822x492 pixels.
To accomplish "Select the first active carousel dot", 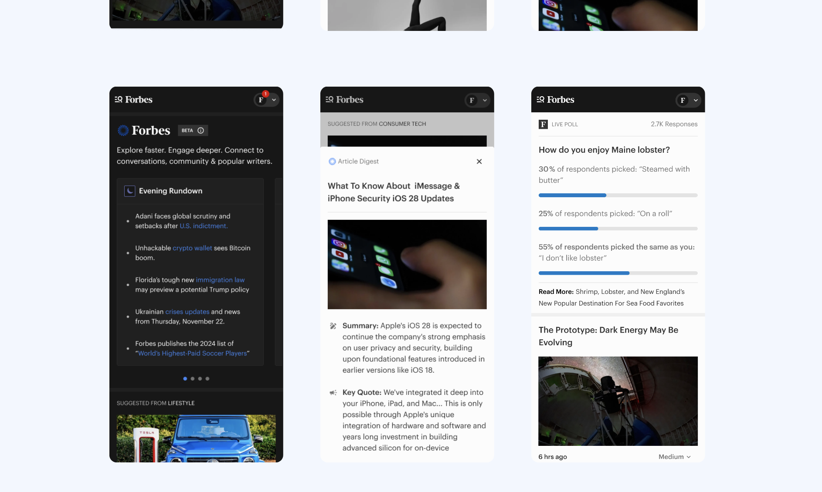I will pyautogui.click(x=185, y=379).
